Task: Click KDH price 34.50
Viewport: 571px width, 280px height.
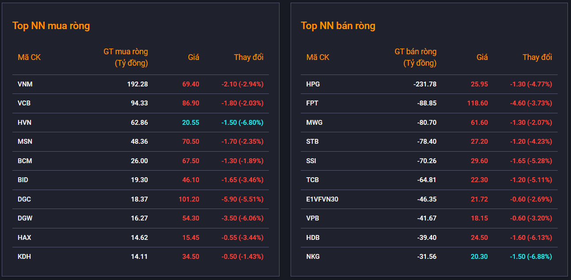Action: click(191, 257)
